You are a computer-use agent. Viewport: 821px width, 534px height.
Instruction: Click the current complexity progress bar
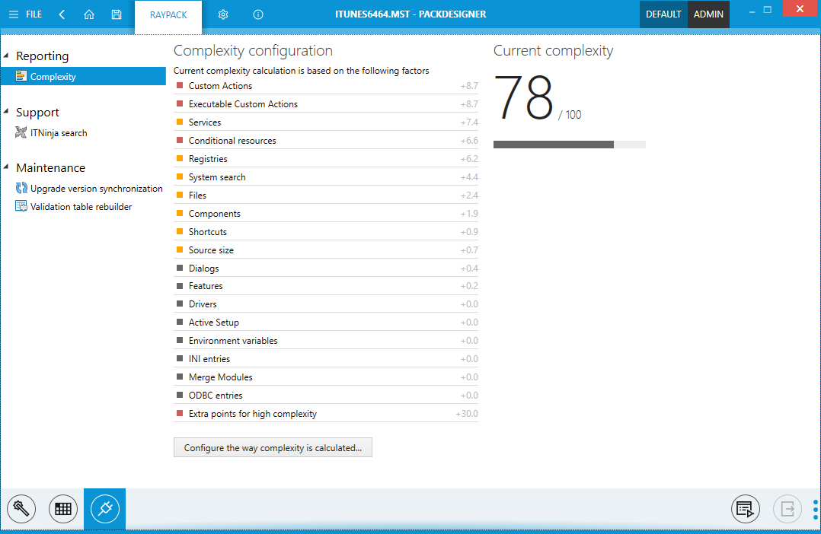pos(569,145)
